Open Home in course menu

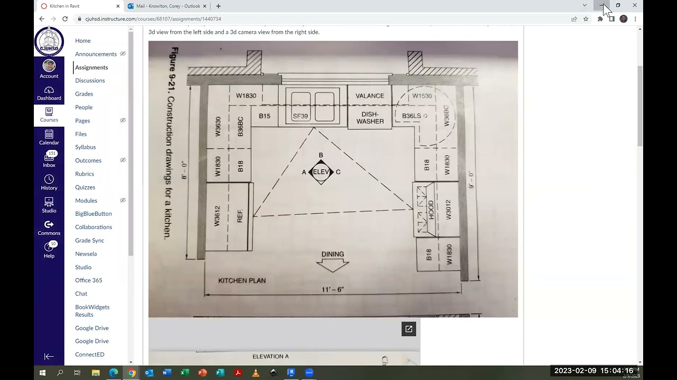point(83,41)
